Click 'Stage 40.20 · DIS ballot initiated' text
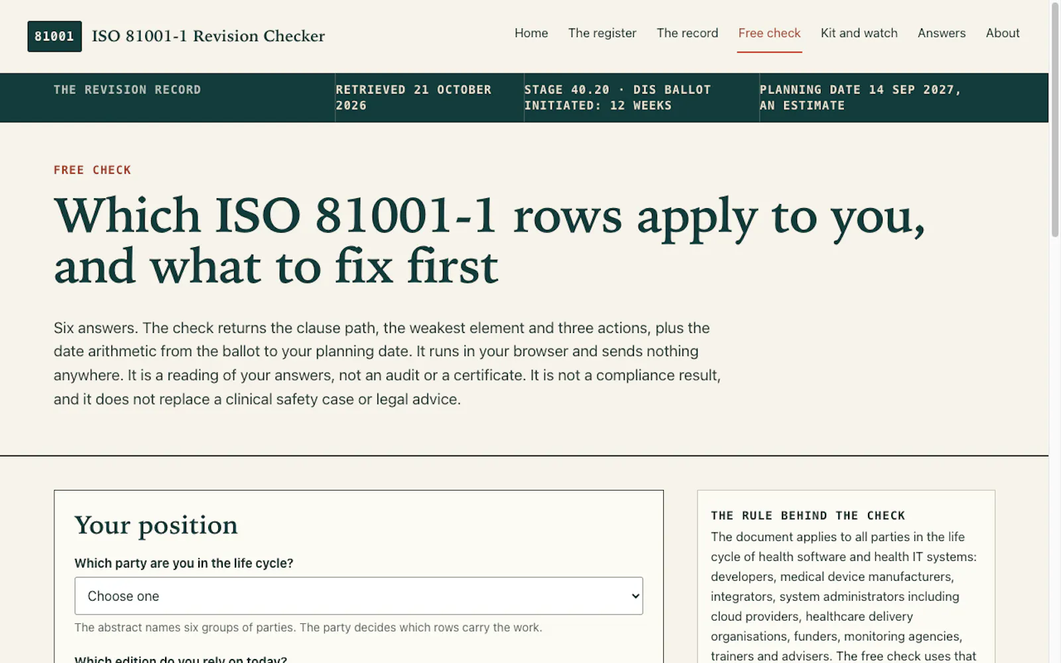This screenshot has width=1061, height=663. 617,97
